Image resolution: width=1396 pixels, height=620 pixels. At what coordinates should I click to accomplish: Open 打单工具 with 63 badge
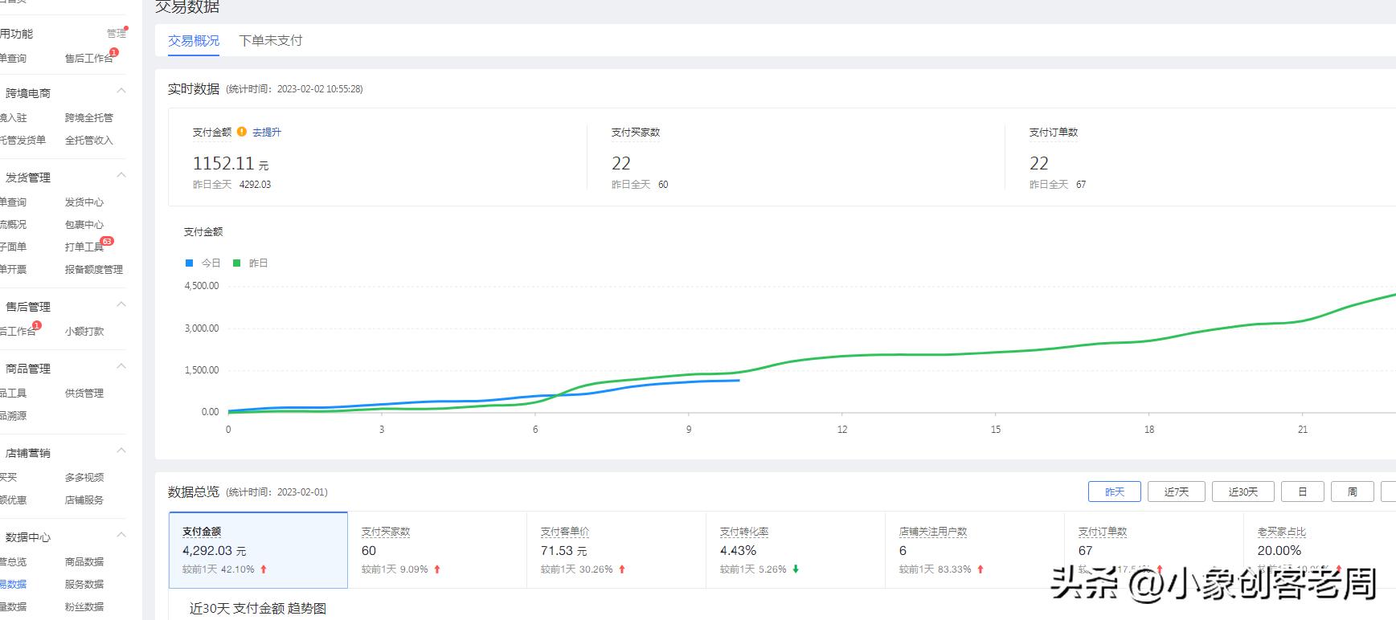pyautogui.click(x=84, y=247)
